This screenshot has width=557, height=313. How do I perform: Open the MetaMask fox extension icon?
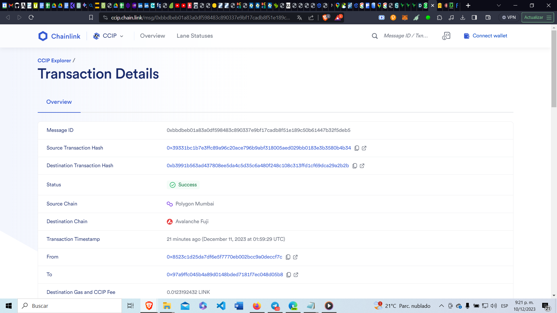(405, 18)
